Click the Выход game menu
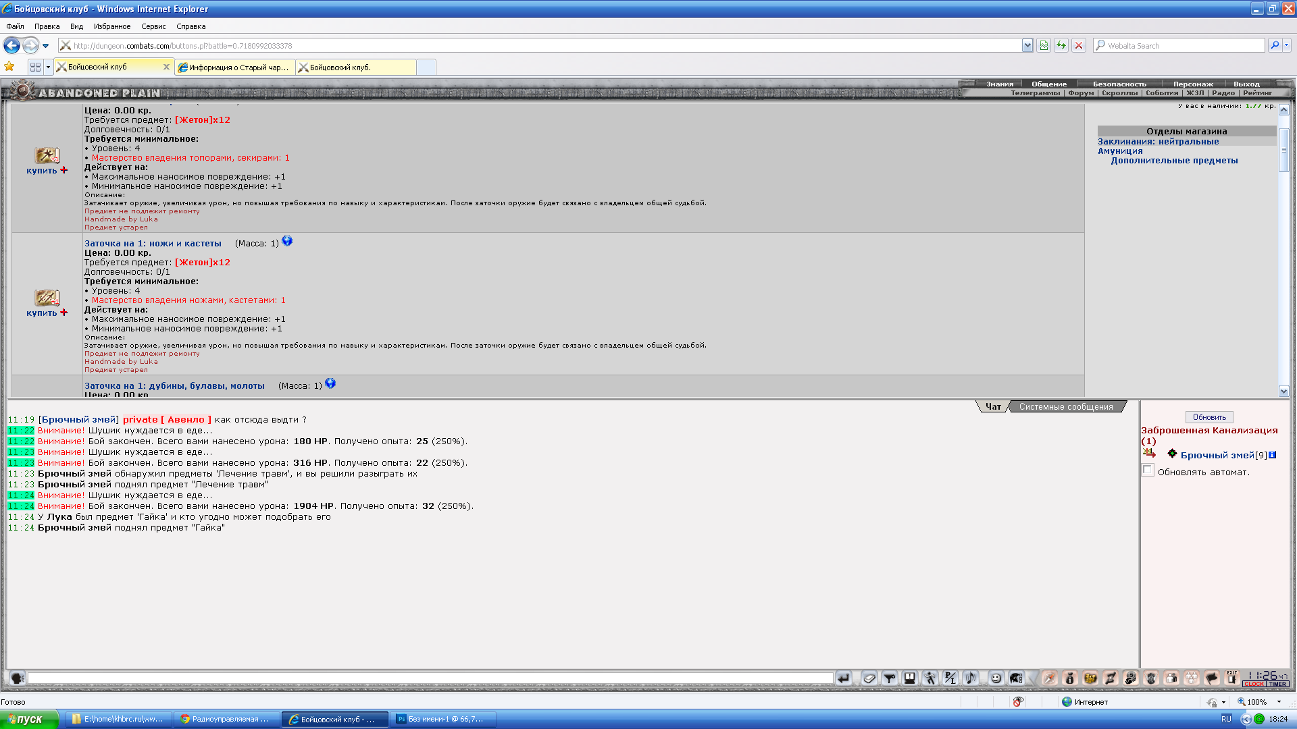Screen dimensions: 1297x729 point(1246,84)
